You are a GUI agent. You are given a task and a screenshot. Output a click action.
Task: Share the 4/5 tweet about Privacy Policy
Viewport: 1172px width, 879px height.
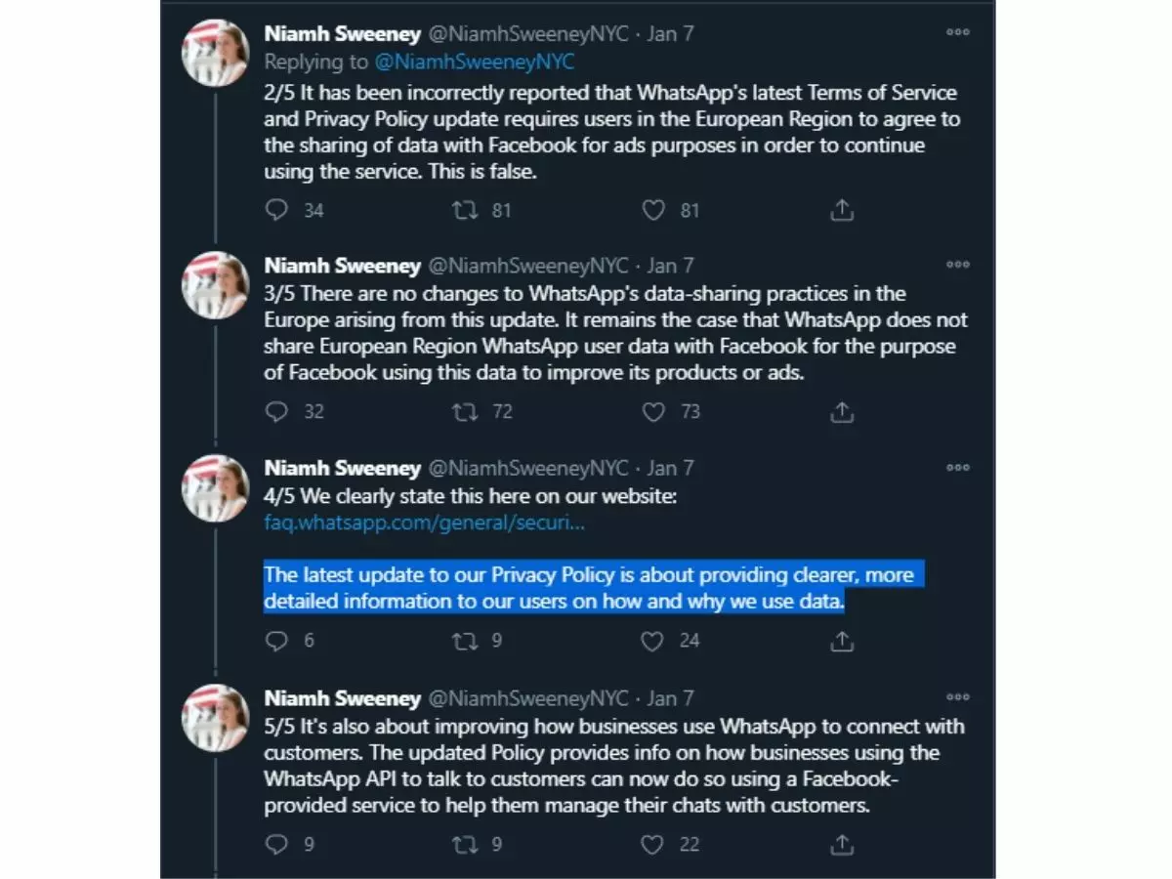(842, 641)
